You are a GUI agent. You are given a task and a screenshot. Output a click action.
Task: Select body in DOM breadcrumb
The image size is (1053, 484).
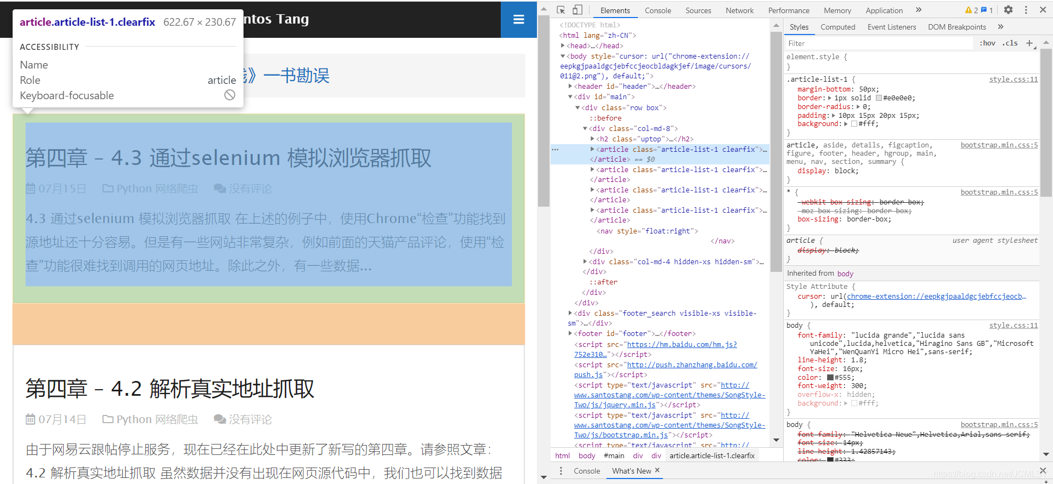586,455
